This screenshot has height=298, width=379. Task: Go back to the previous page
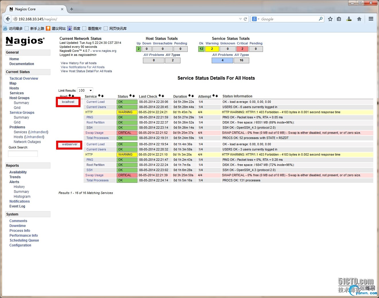pyautogui.click(x=8, y=19)
